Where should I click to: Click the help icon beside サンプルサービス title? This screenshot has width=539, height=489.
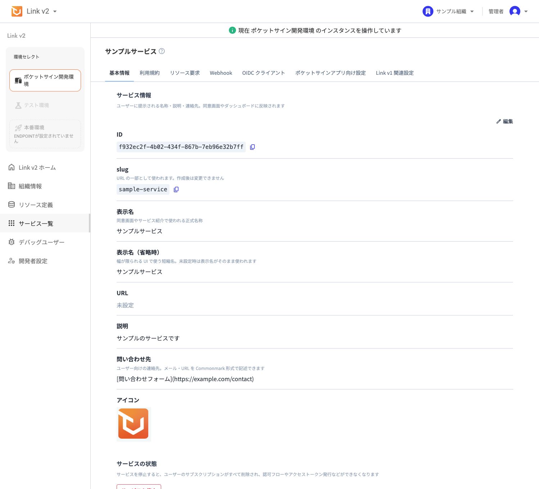pyautogui.click(x=162, y=51)
